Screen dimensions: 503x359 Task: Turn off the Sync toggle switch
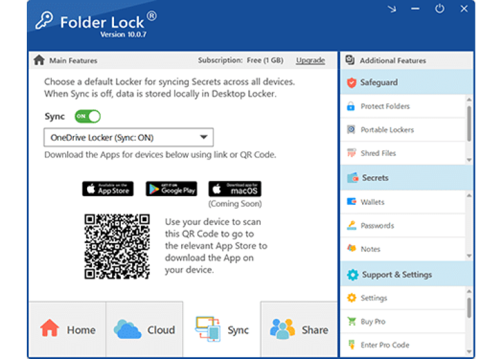87,117
